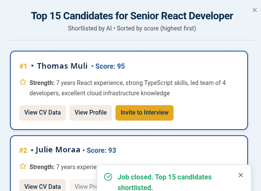This screenshot has width=261, height=191.
Task: Click the Score: 95 label
Action: point(110,67)
